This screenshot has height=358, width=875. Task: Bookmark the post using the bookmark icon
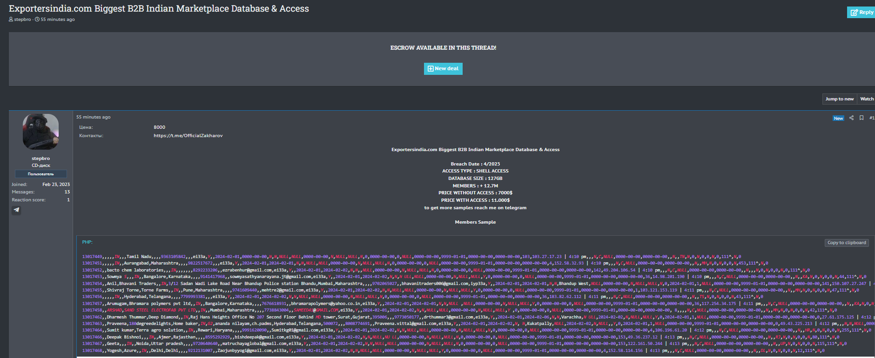pos(862,118)
